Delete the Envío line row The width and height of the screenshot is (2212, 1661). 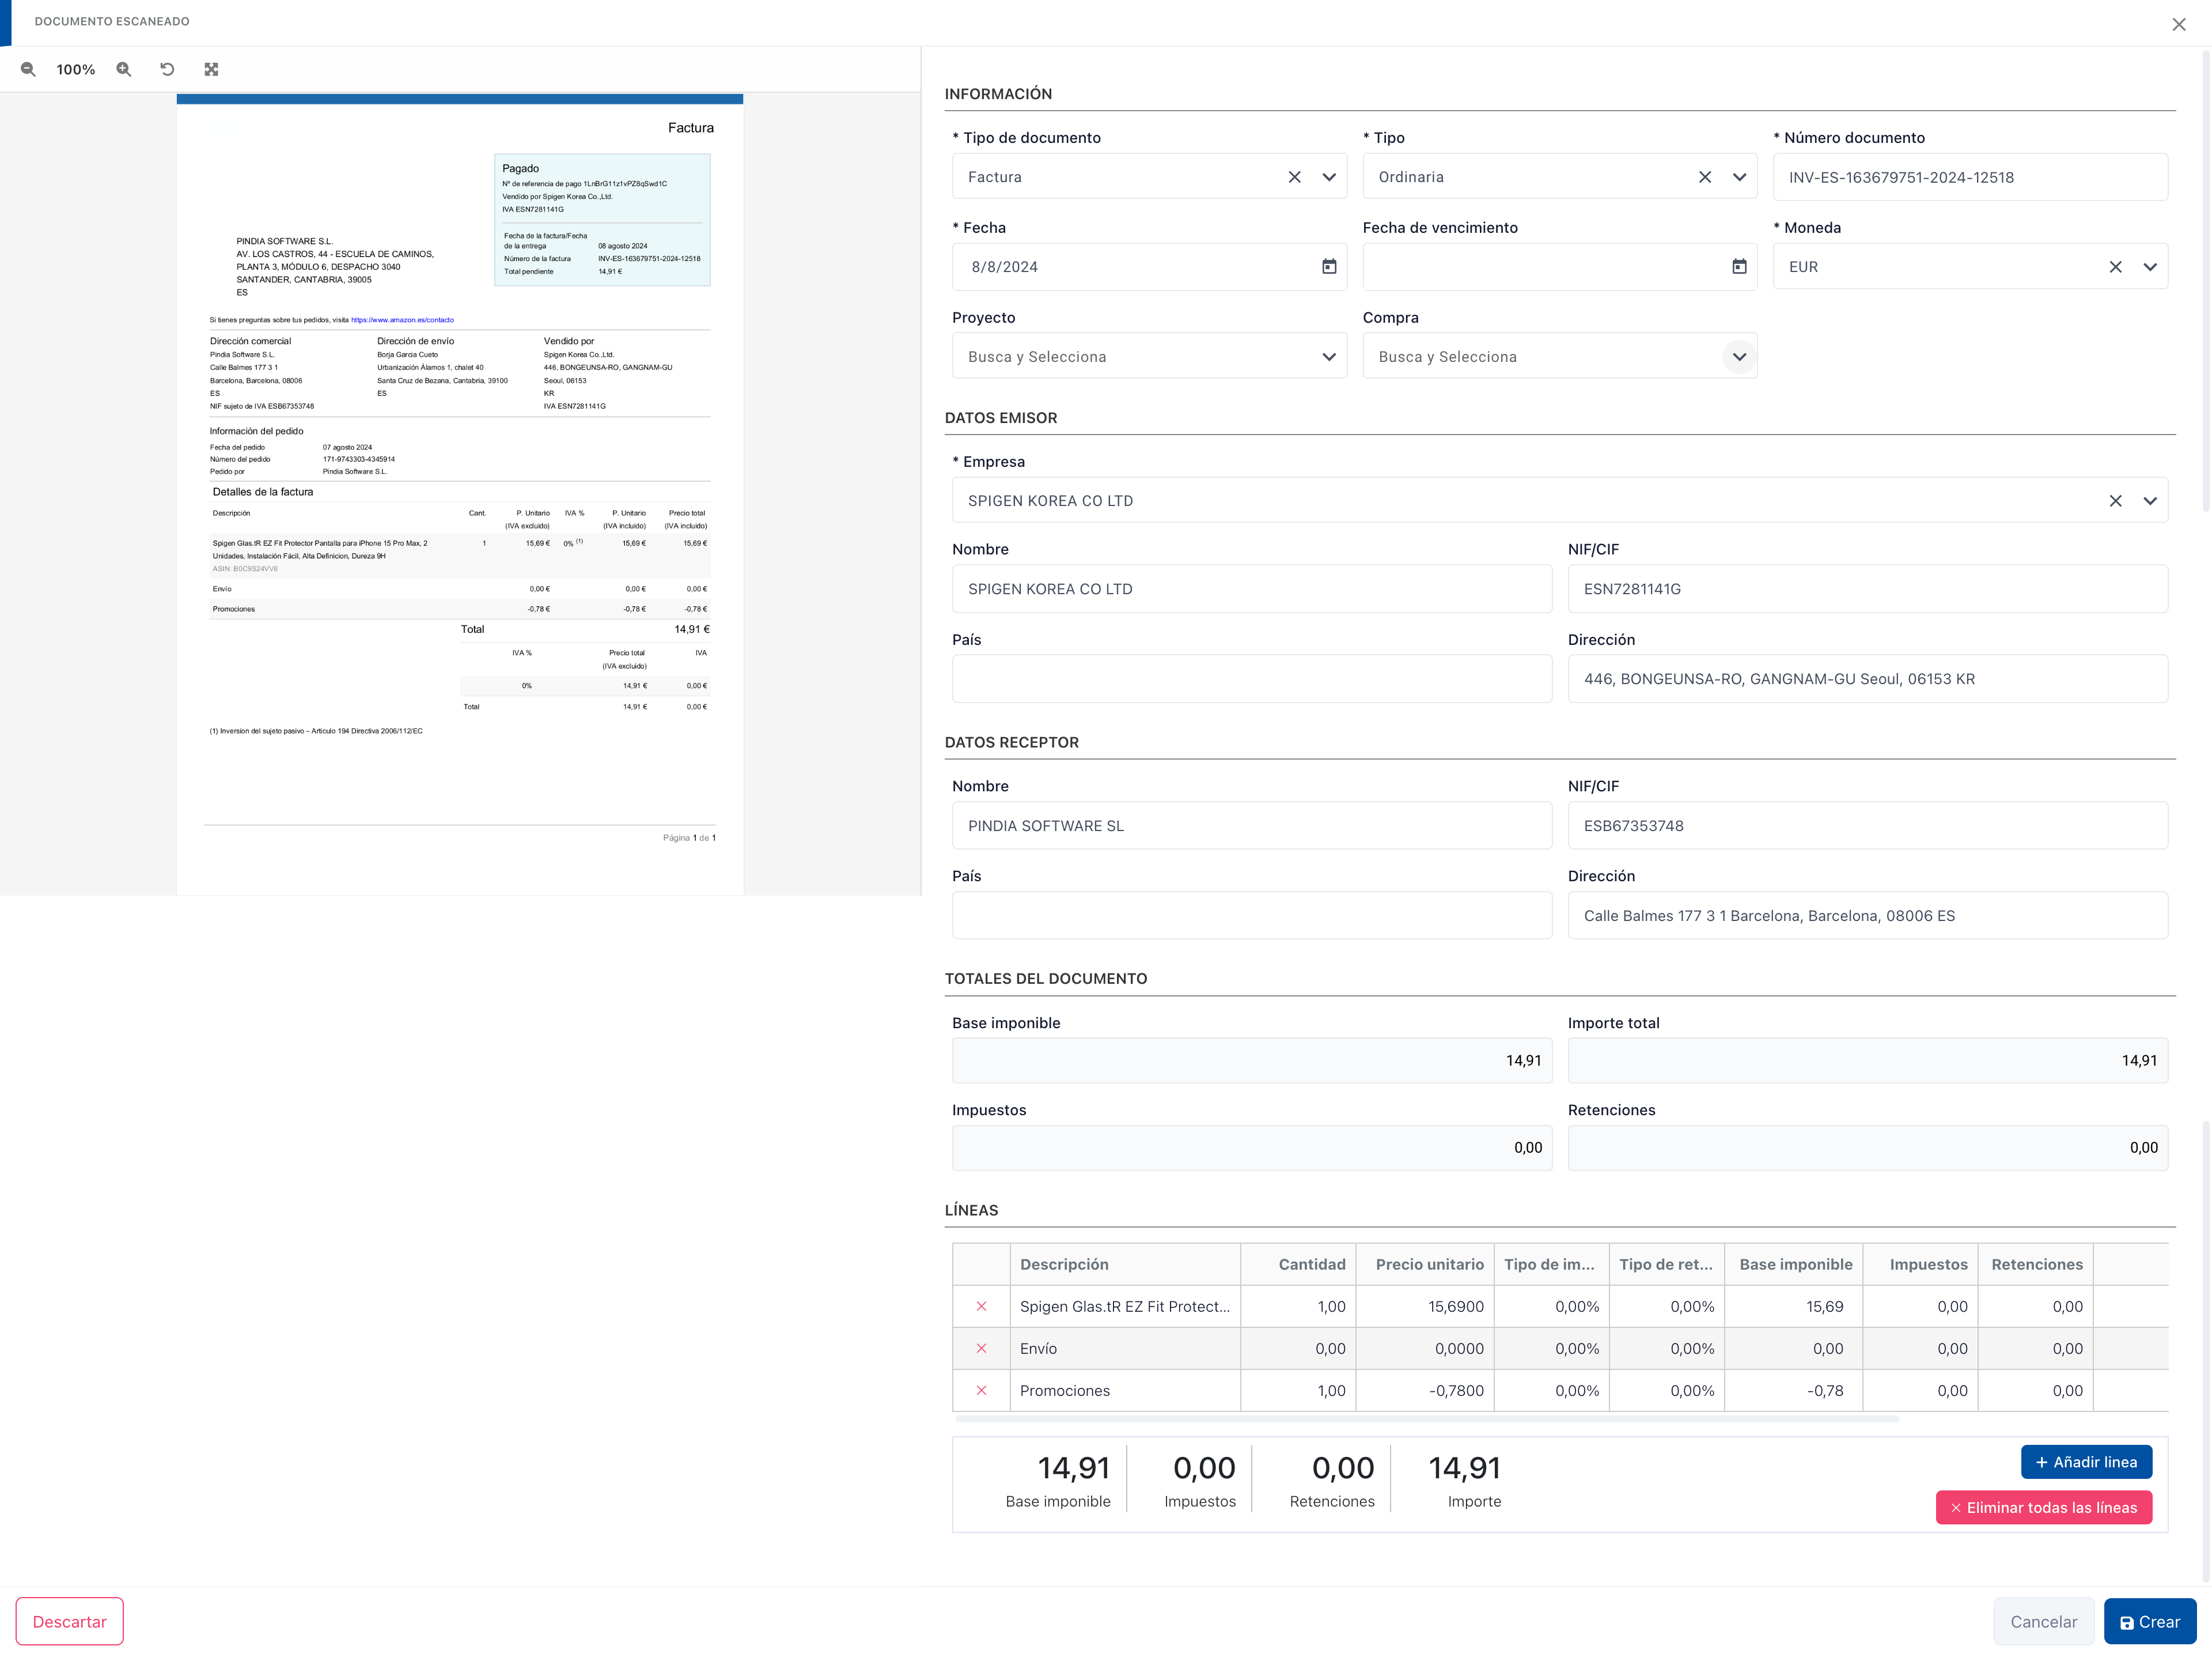click(x=981, y=1348)
